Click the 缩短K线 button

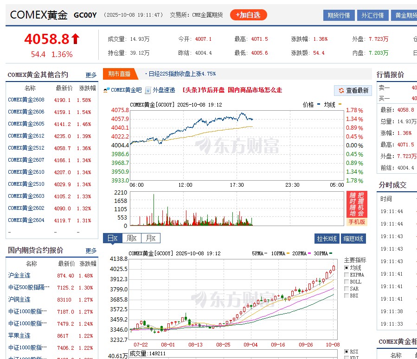click(x=354, y=238)
